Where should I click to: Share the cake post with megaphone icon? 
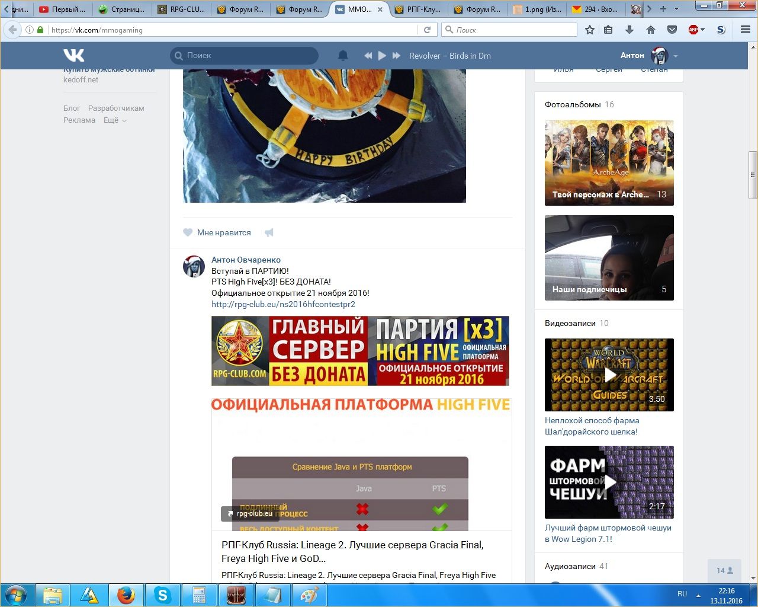click(269, 232)
